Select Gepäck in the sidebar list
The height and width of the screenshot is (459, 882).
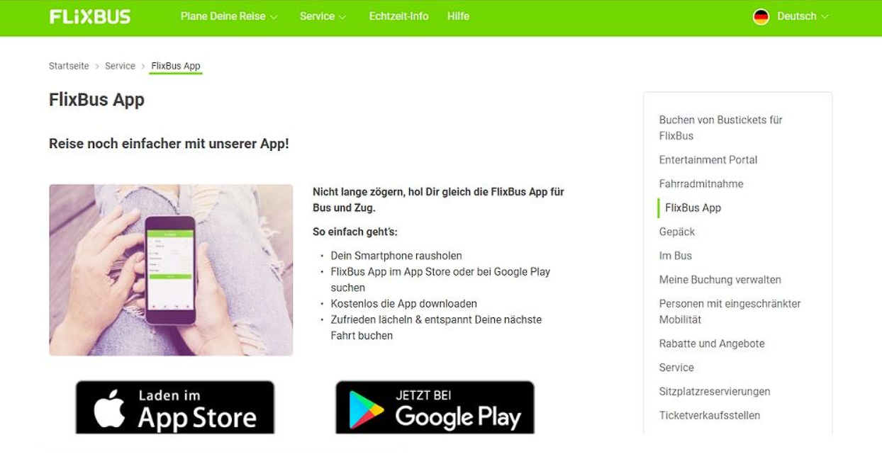pyautogui.click(x=677, y=232)
